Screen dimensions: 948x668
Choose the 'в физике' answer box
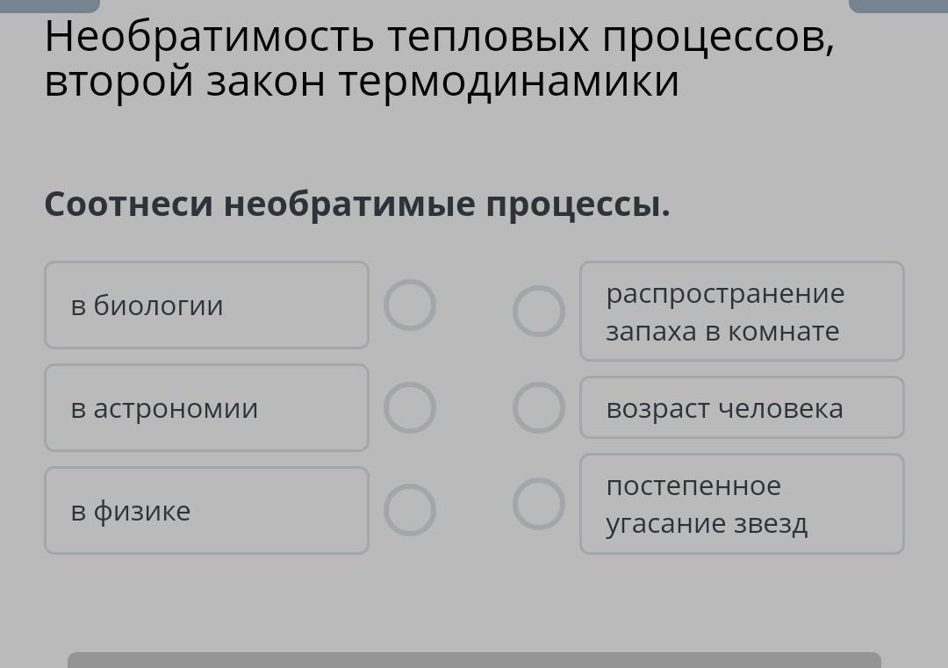coord(206,511)
